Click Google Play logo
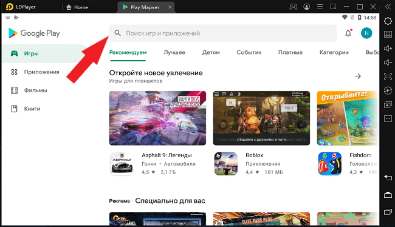Viewport: 395px width, 227px height. pyautogui.click(x=34, y=33)
